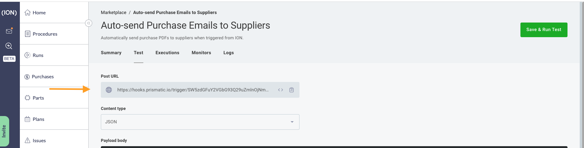
Task: Navigate to Purchases in the sidebar
Action: click(x=42, y=77)
